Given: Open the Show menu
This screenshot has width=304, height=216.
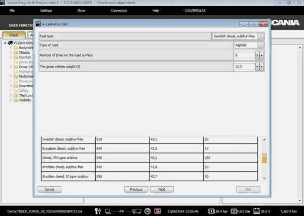Looking at the screenshot, I should [81, 11].
